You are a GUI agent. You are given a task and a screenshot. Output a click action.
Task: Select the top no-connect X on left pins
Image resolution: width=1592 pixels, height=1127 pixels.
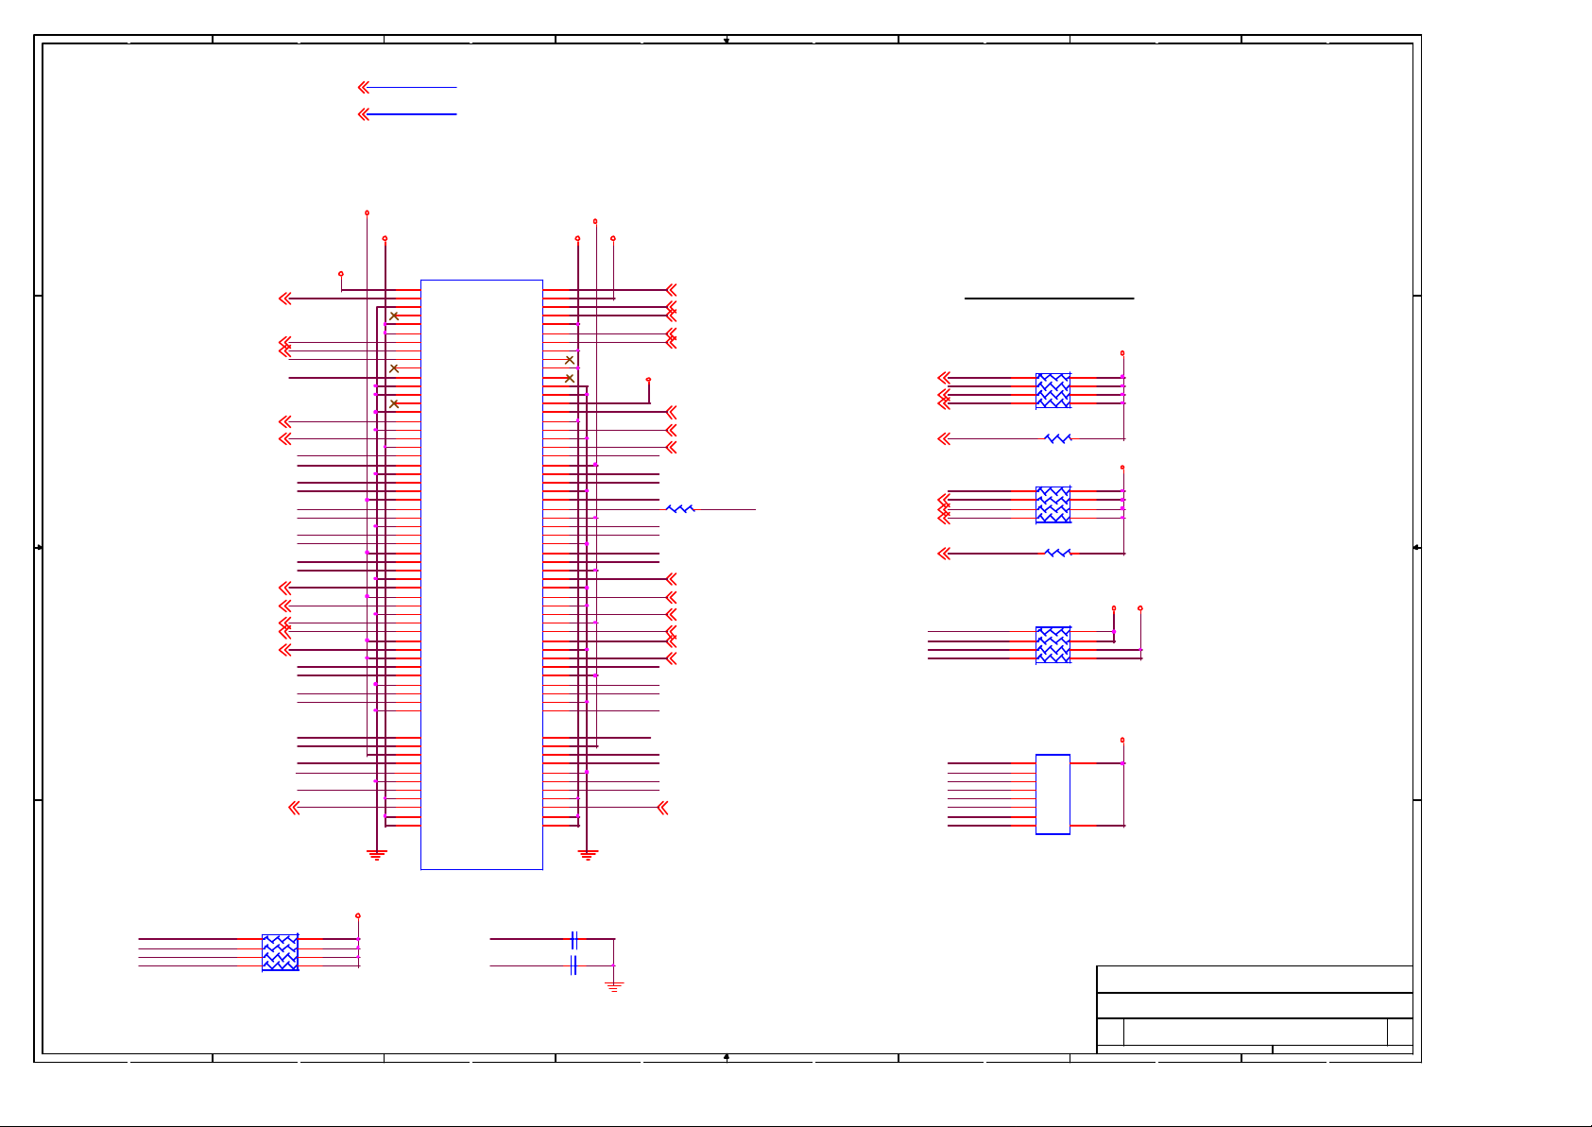tap(394, 316)
